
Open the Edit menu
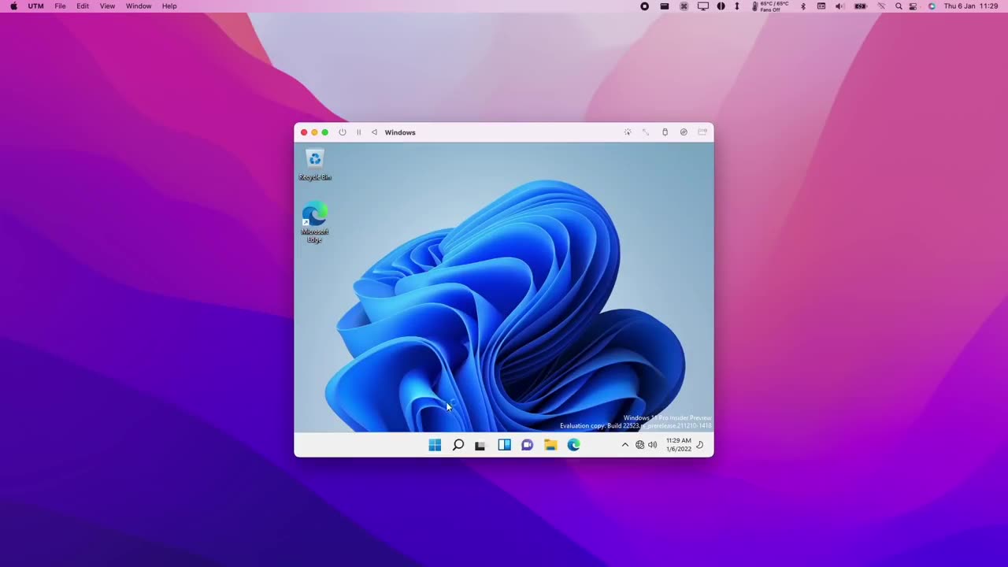tap(83, 6)
